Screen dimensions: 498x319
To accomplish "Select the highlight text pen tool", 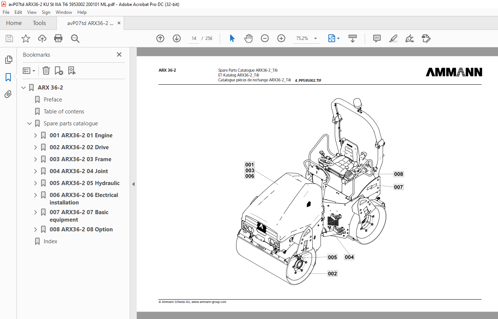I will [x=393, y=38].
